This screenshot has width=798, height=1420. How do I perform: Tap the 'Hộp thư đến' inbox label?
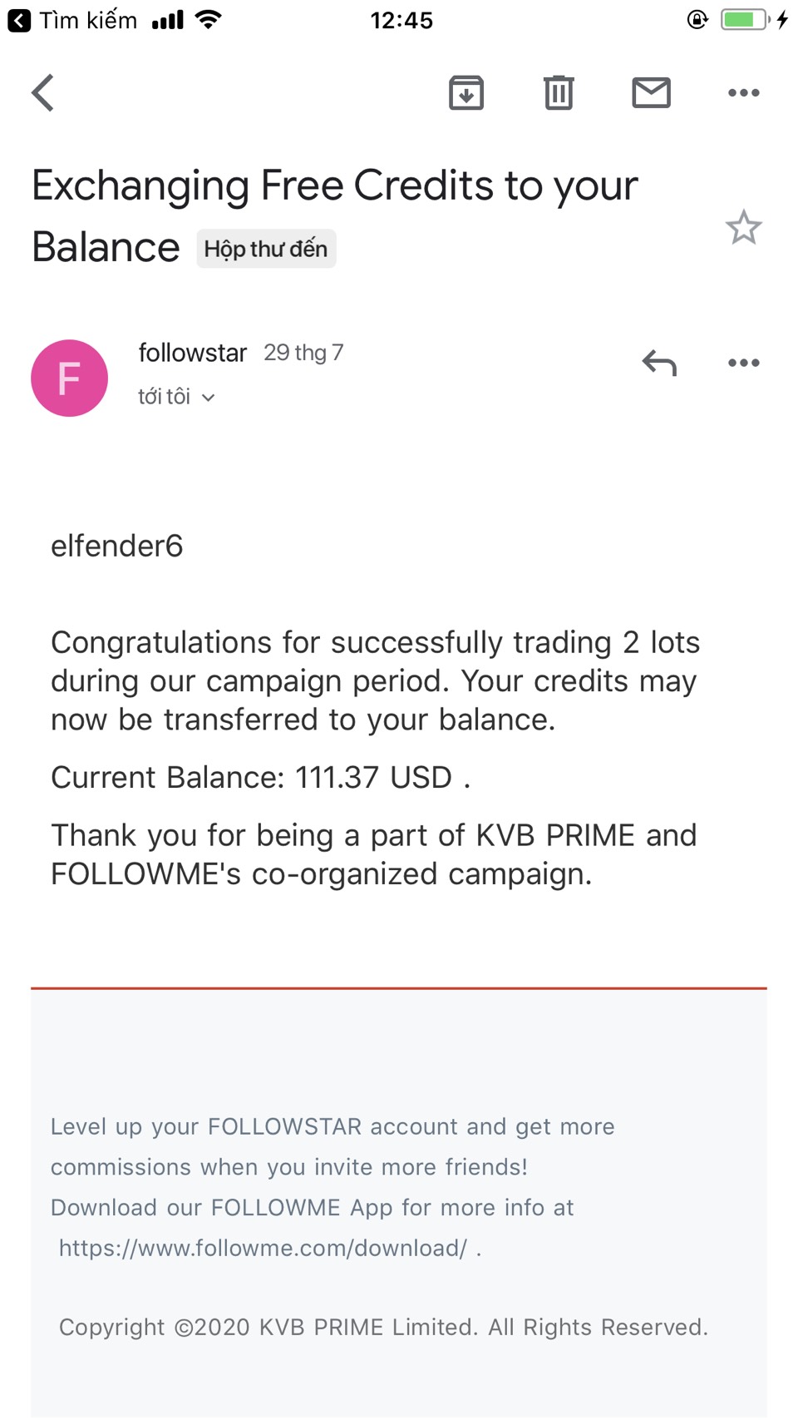(266, 249)
